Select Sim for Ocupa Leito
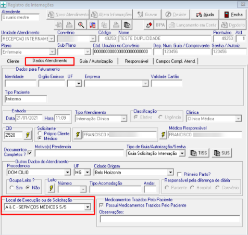Viewport: 248px width, 235px height. tap(12, 188)
